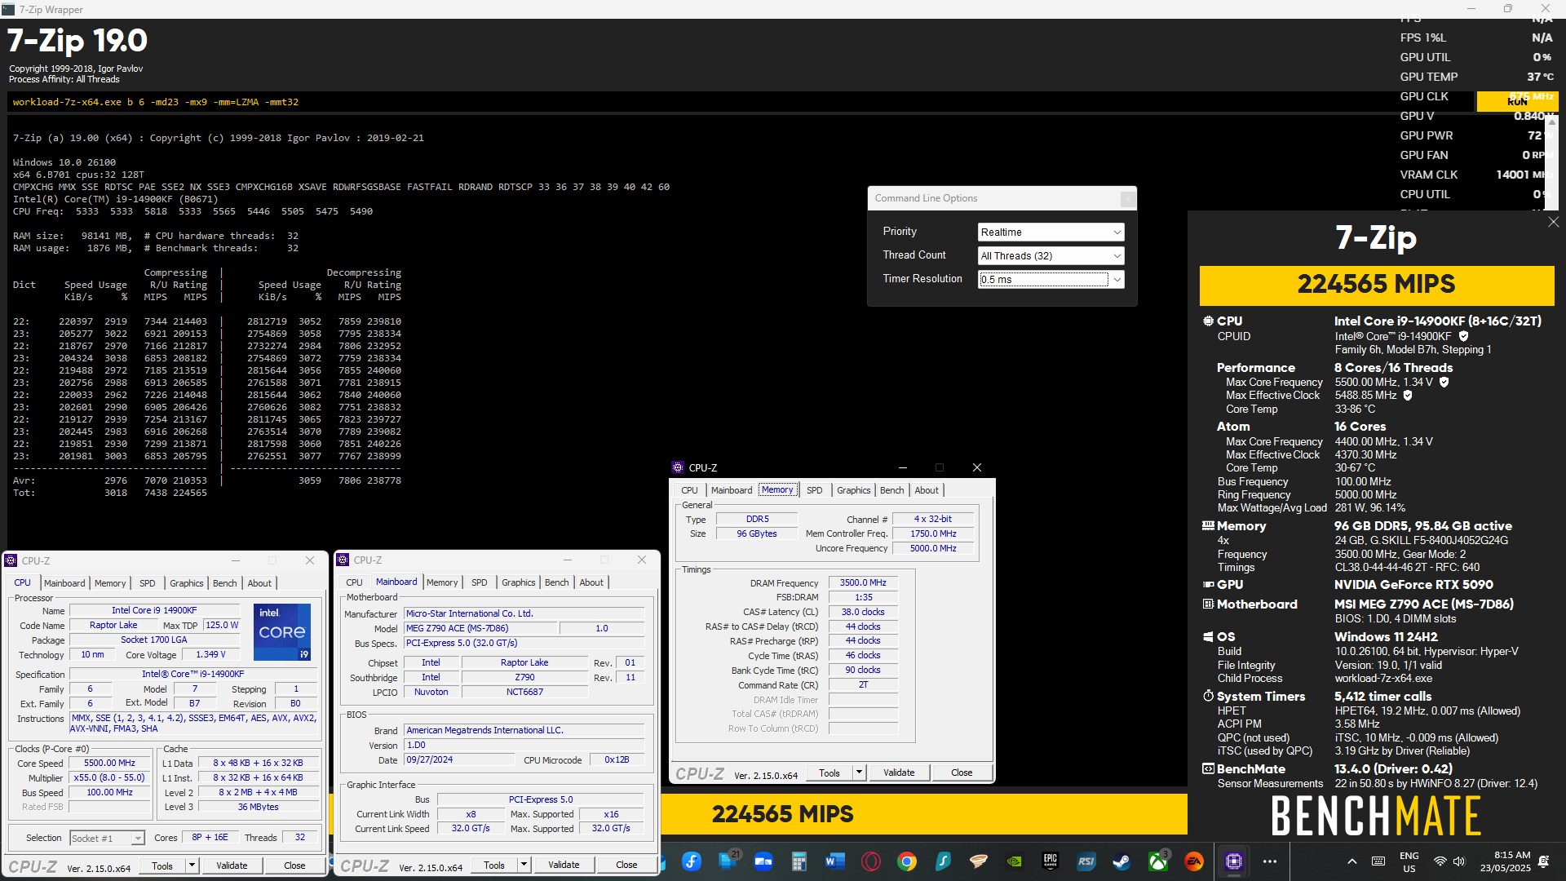Launch Steam from the taskbar

pos(1121,861)
